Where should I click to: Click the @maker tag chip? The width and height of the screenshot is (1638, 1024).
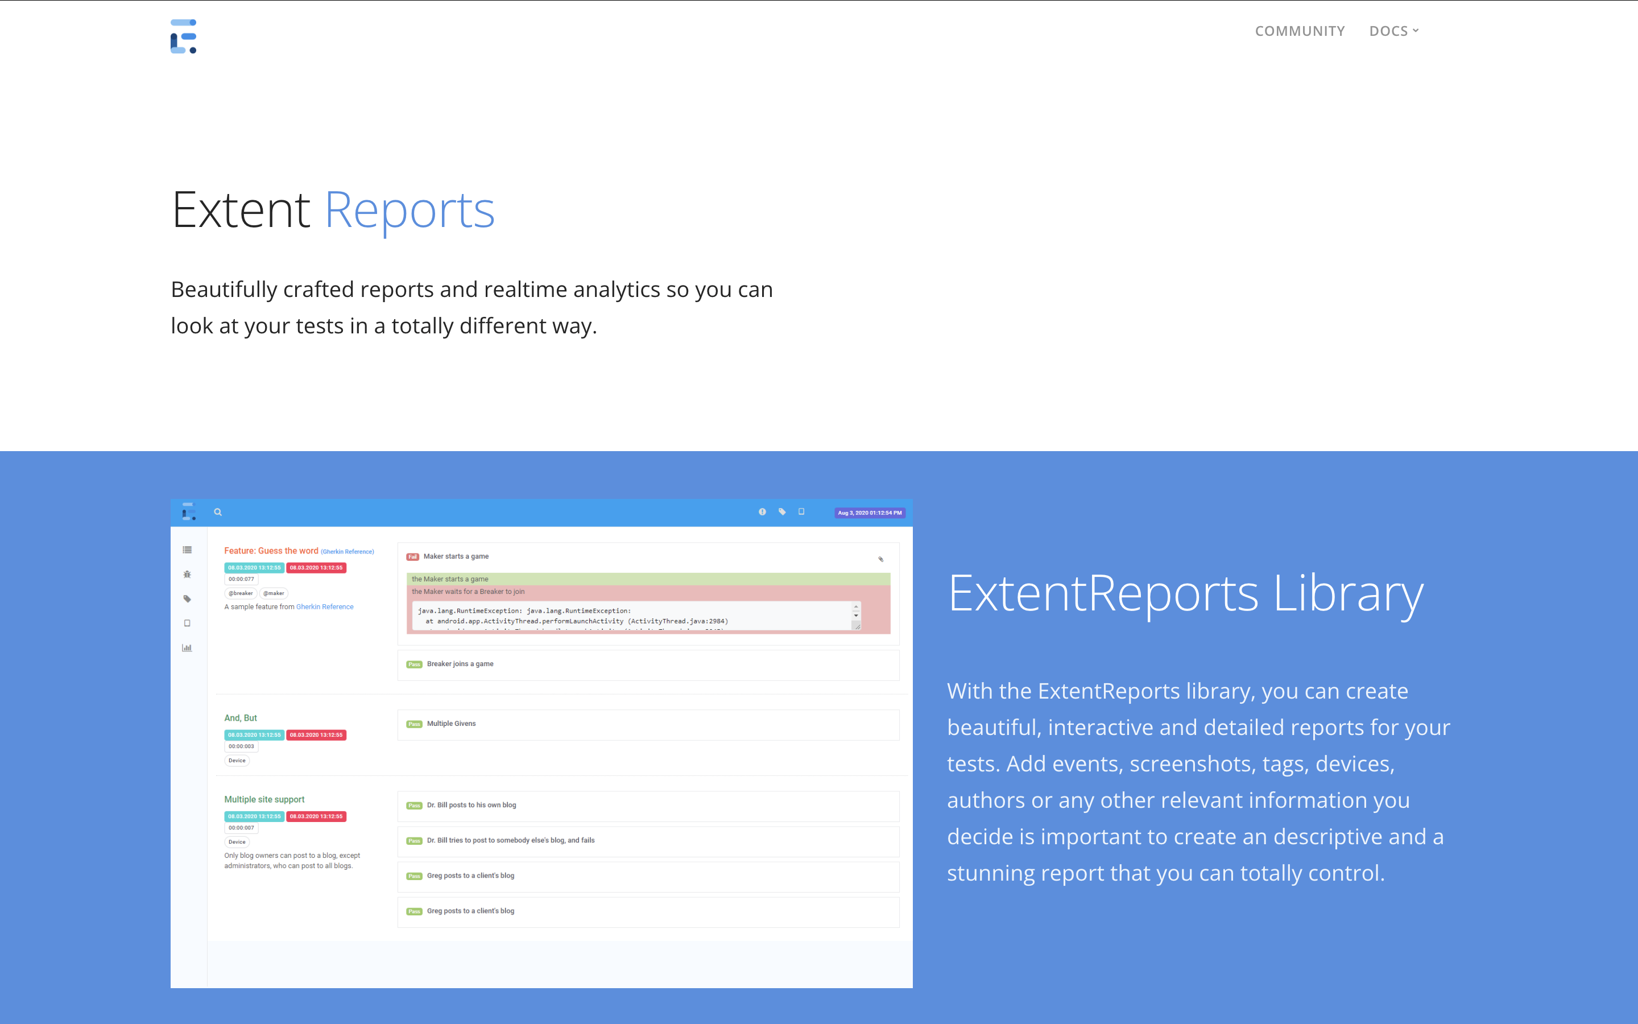coord(274,593)
